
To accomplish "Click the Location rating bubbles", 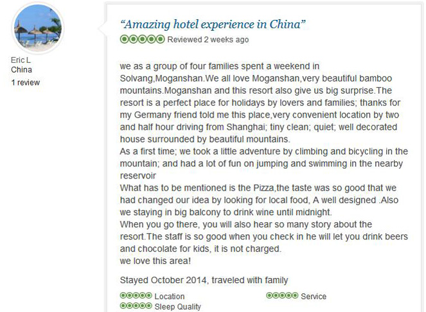I will 136,295.
